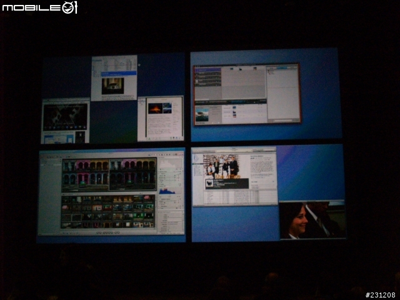Open the web page window with Leopard X banner
Image resolution: width=400 pixels, height=300 pixels.
tap(66, 121)
